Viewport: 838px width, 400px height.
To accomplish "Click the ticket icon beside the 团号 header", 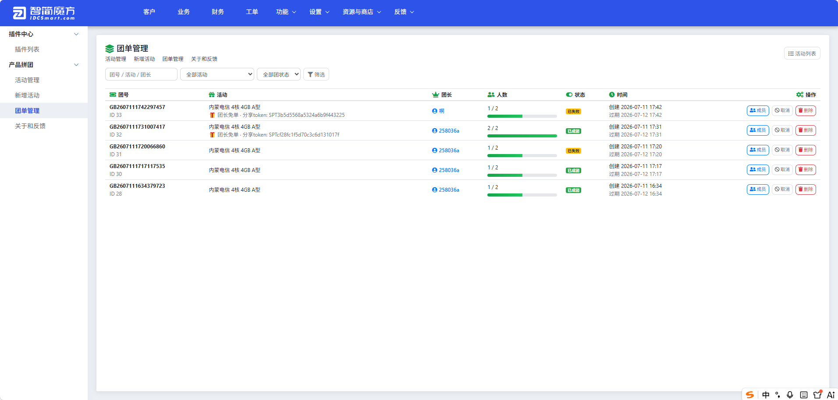I will 113,95.
